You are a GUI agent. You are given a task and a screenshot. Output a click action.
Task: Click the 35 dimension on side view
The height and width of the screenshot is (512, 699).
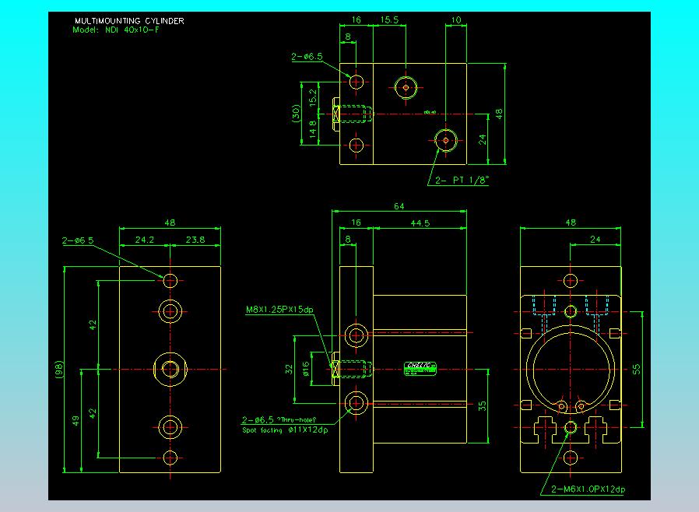483,405
